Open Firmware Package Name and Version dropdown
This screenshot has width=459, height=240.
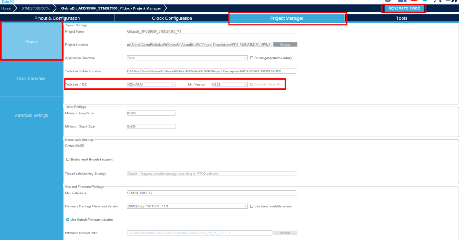coord(187,206)
